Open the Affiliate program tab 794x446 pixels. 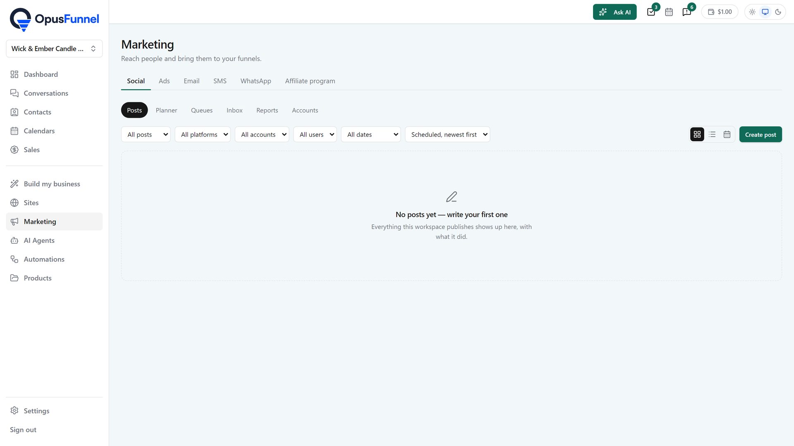[310, 81]
